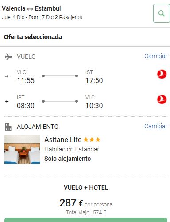
Task: Click the 287 € per person price
Action: 86,203
